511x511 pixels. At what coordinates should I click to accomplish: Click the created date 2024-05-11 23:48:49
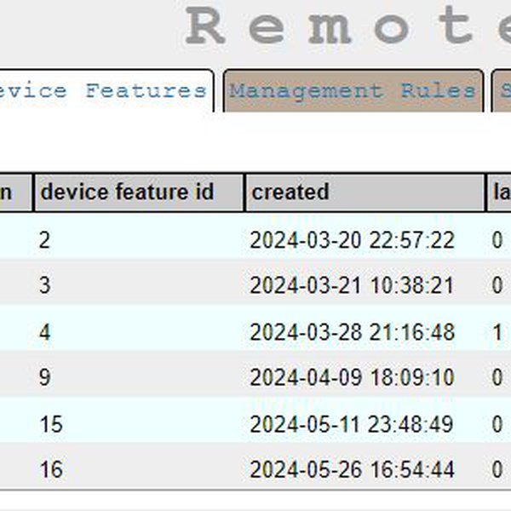[352, 423]
